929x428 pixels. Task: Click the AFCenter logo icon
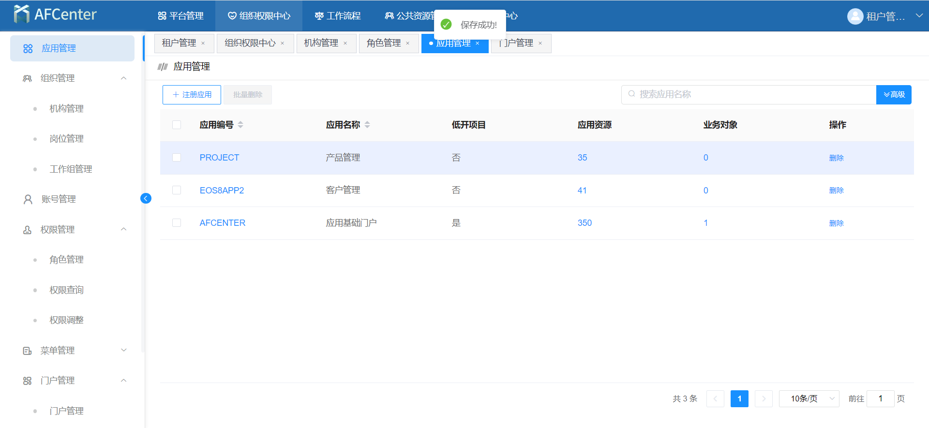[21, 15]
